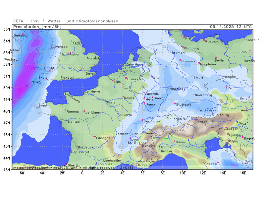
Task: Click the Frankfurt city marker
Action: [166, 88]
